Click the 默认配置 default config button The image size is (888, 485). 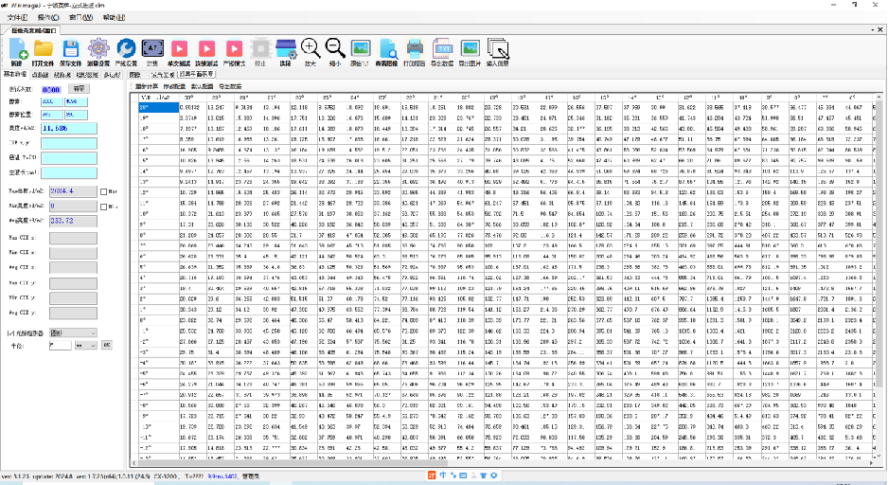click(x=203, y=87)
